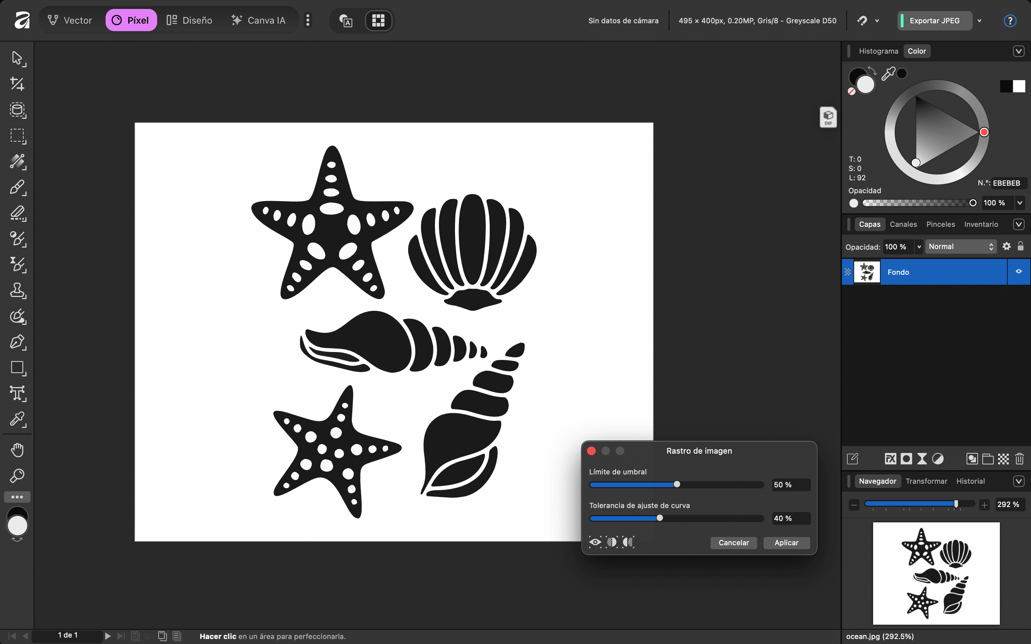Switch to the Canales tab
Image resolution: width=1031 pixels, height=644 pixels.
[x=903, y=224]
